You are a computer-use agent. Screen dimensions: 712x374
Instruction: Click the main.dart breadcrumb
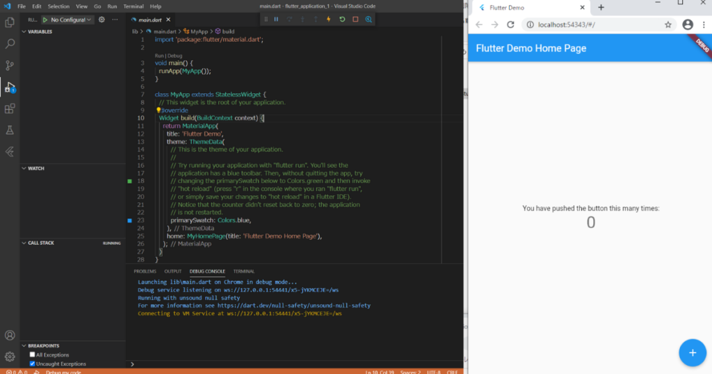coord(161,31)
